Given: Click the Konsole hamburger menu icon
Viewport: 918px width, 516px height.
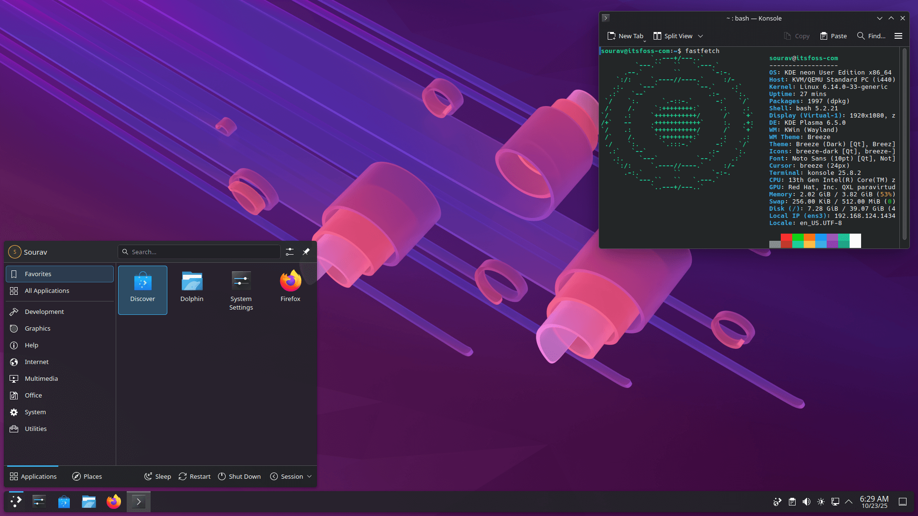Looking at the screenshot, I should (x=898, y=36).
